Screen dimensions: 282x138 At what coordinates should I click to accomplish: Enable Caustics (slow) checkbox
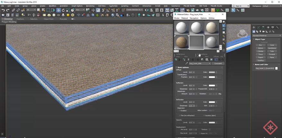tap(204, 115)
